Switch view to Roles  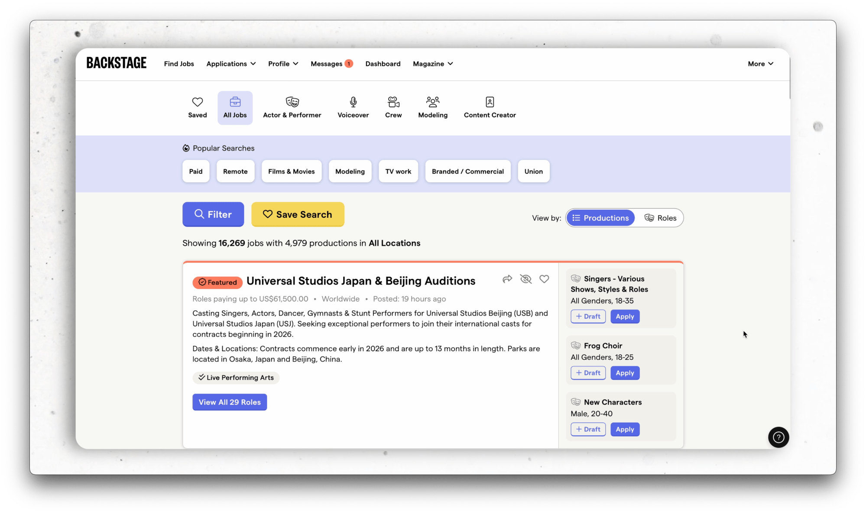pyautogui.click(x=660, y=218)
